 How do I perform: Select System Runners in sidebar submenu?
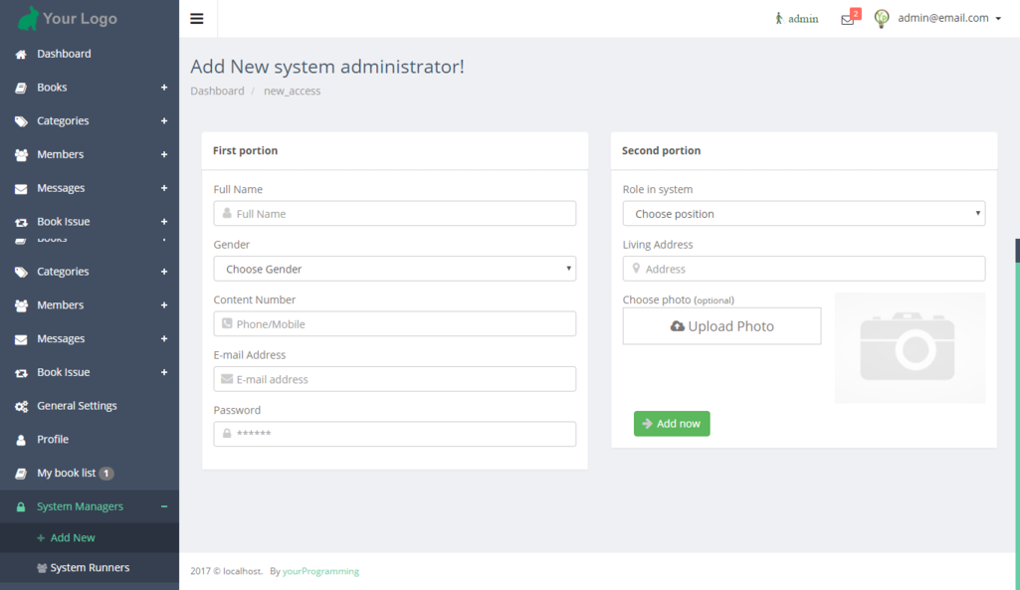click(90, 568)
